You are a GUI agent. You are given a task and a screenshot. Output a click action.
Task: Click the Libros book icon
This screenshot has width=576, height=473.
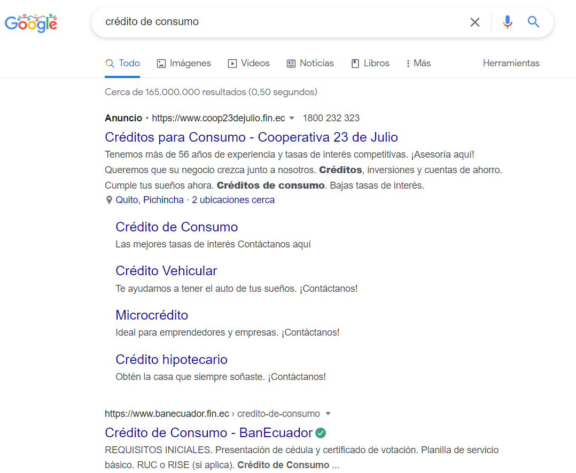(x=355, y=64)
